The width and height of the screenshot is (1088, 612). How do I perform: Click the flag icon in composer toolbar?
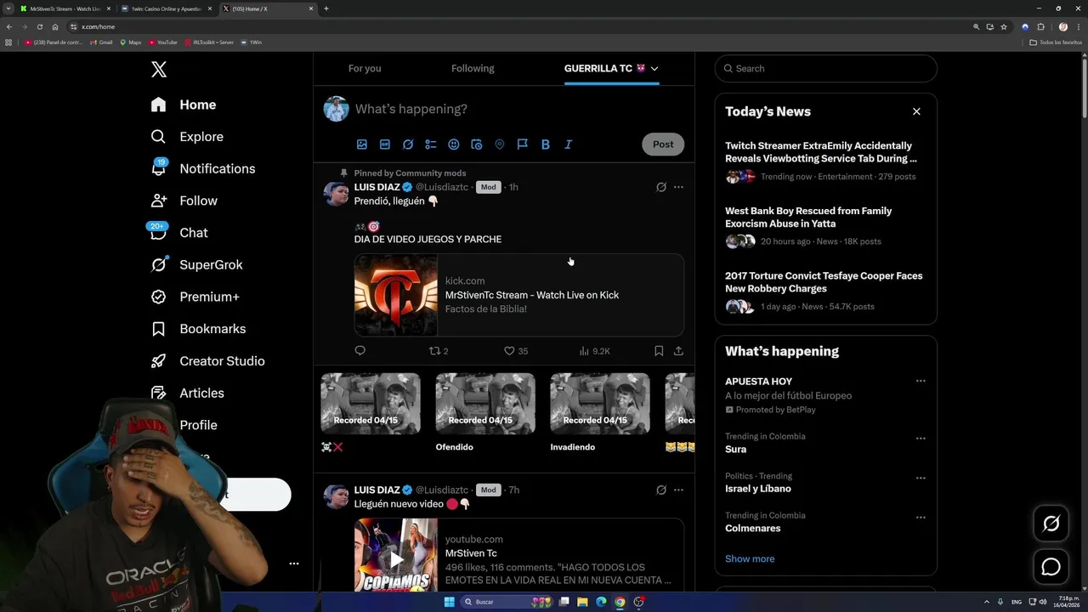(523, 144)
